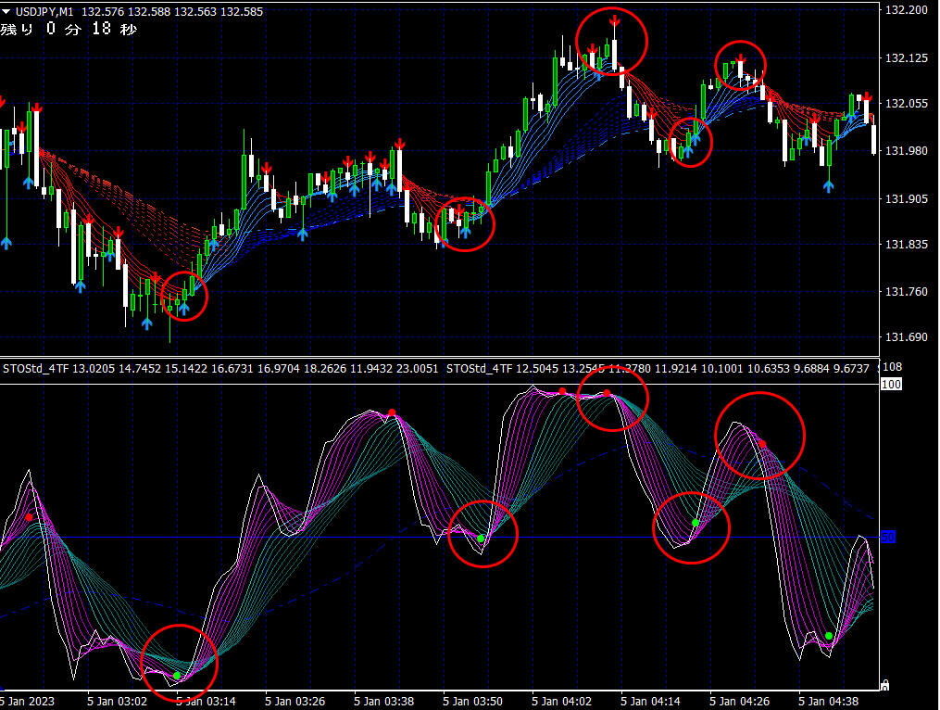The image size is (940, 710).
Task: Click the 5 Jan 04:26 time label
Action: pyautogui.click(x=739, y=701)
